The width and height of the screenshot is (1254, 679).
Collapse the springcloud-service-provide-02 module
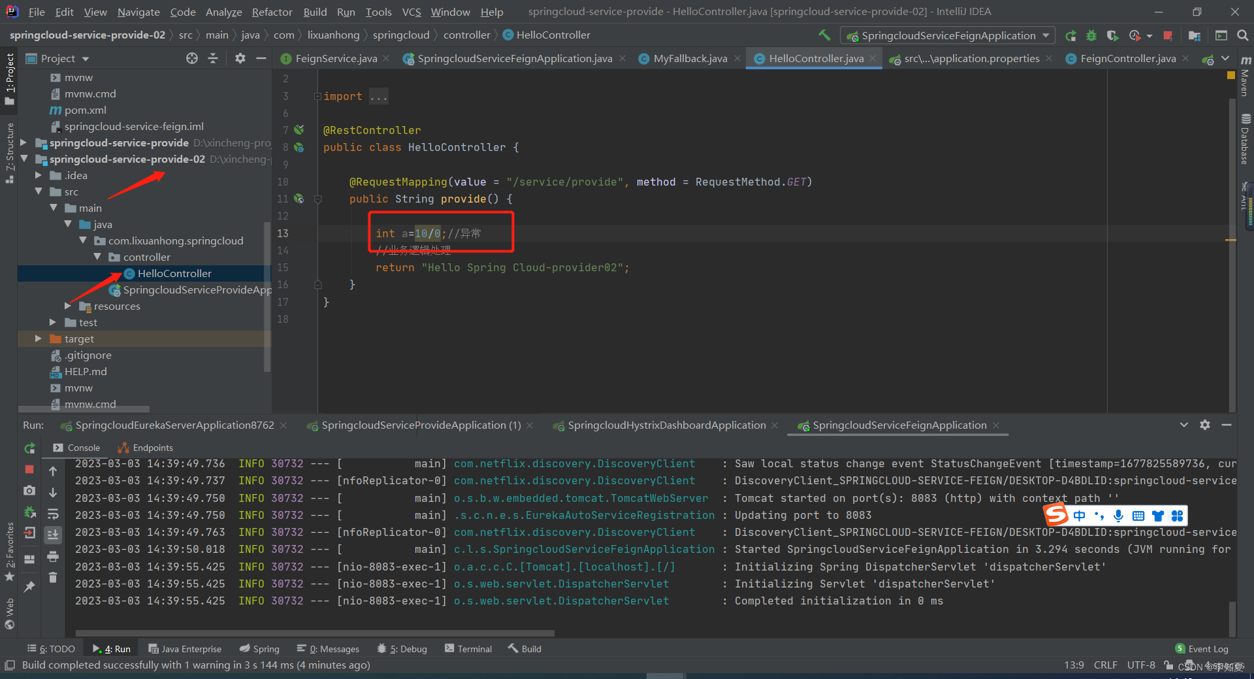[24, 159]
